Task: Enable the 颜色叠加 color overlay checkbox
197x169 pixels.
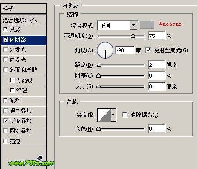Action: pos(6,110)
